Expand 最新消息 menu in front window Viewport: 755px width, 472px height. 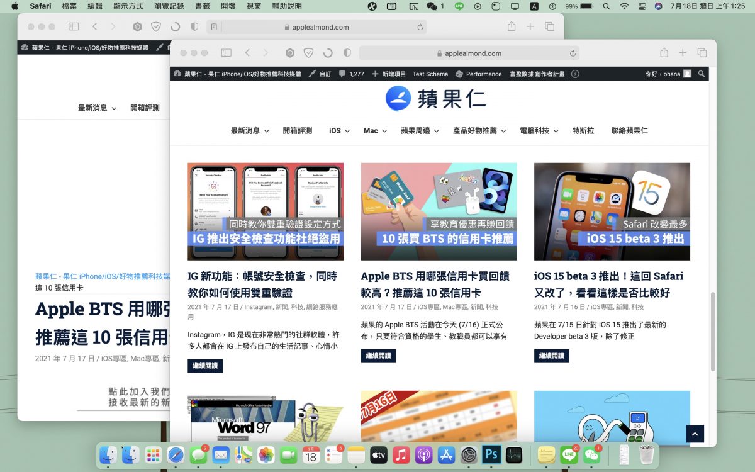(x=250, y=131)
